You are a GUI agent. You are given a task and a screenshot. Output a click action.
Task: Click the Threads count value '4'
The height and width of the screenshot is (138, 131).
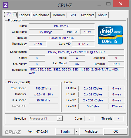tap(119, 119)
